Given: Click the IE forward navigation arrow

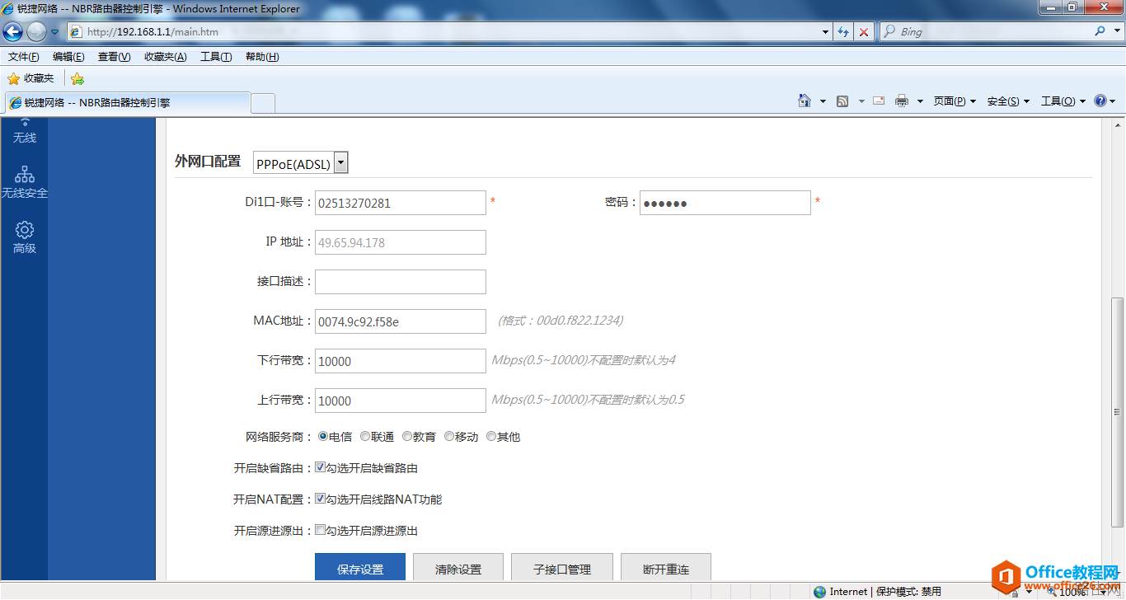Looking at the screenshot, I should [x=36, y=32].
